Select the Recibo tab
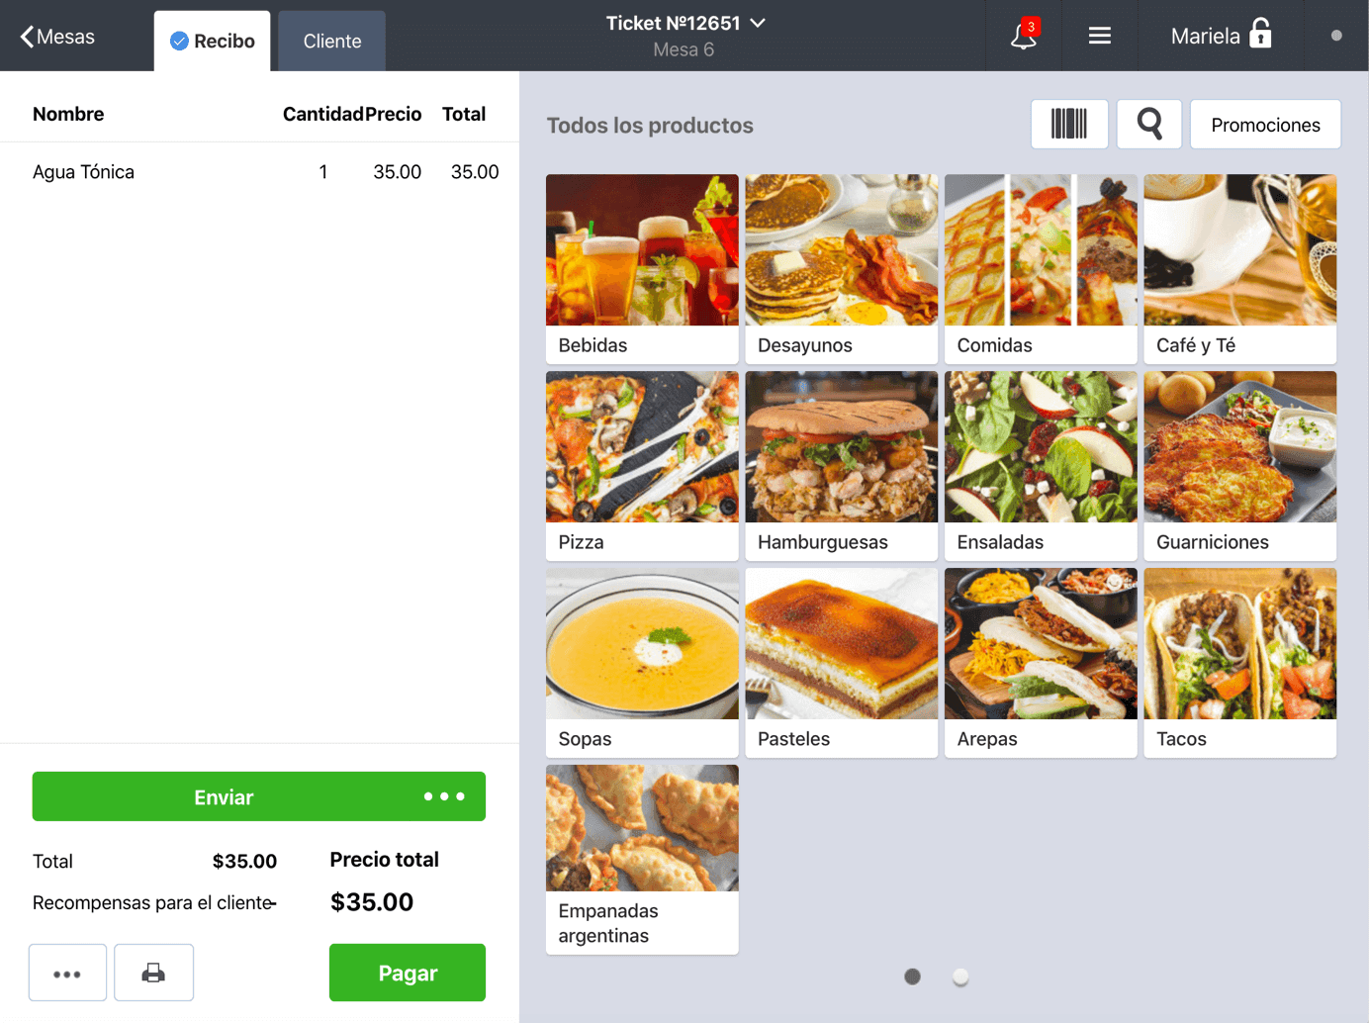 coord(212,41)
